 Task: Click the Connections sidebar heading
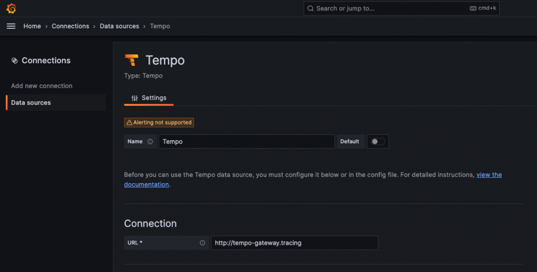pos(46,61)
